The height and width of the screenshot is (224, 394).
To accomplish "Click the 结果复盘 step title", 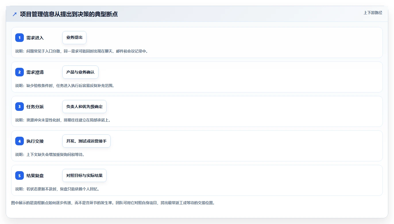I will [35, 175].
